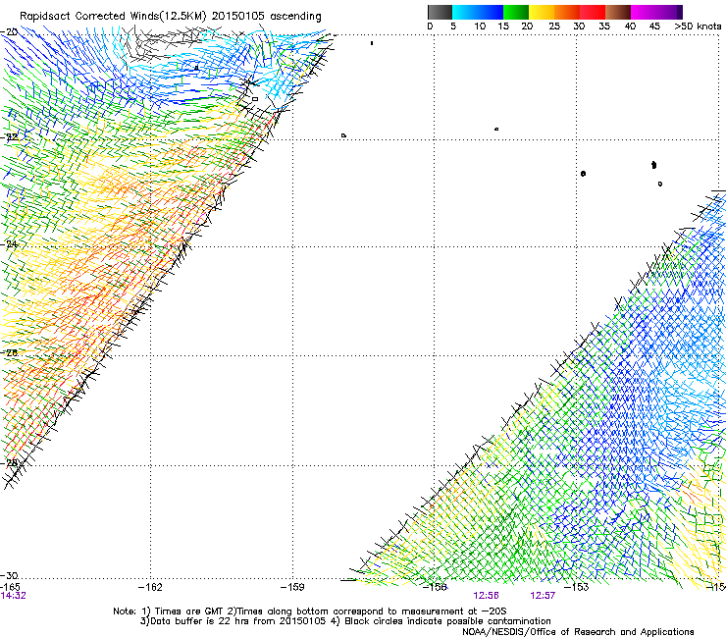The width and height of the screenshot is (726, 638).
Task: Click the purple '12:56' pass time label
Action: [486, 596]
